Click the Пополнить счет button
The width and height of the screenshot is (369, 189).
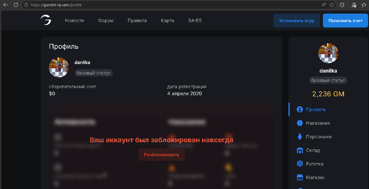click(x=345, y=20)
